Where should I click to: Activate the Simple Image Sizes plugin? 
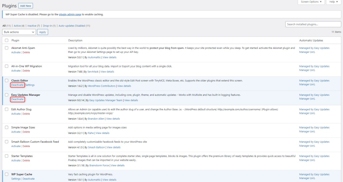pos(16,132)
